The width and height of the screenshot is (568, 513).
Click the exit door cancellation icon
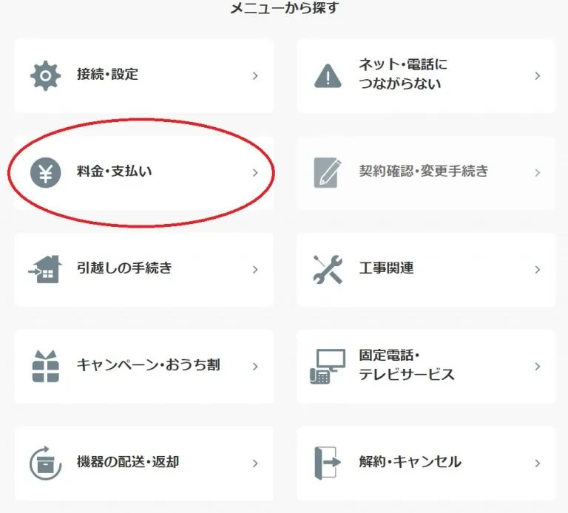(x=328, y=463)
